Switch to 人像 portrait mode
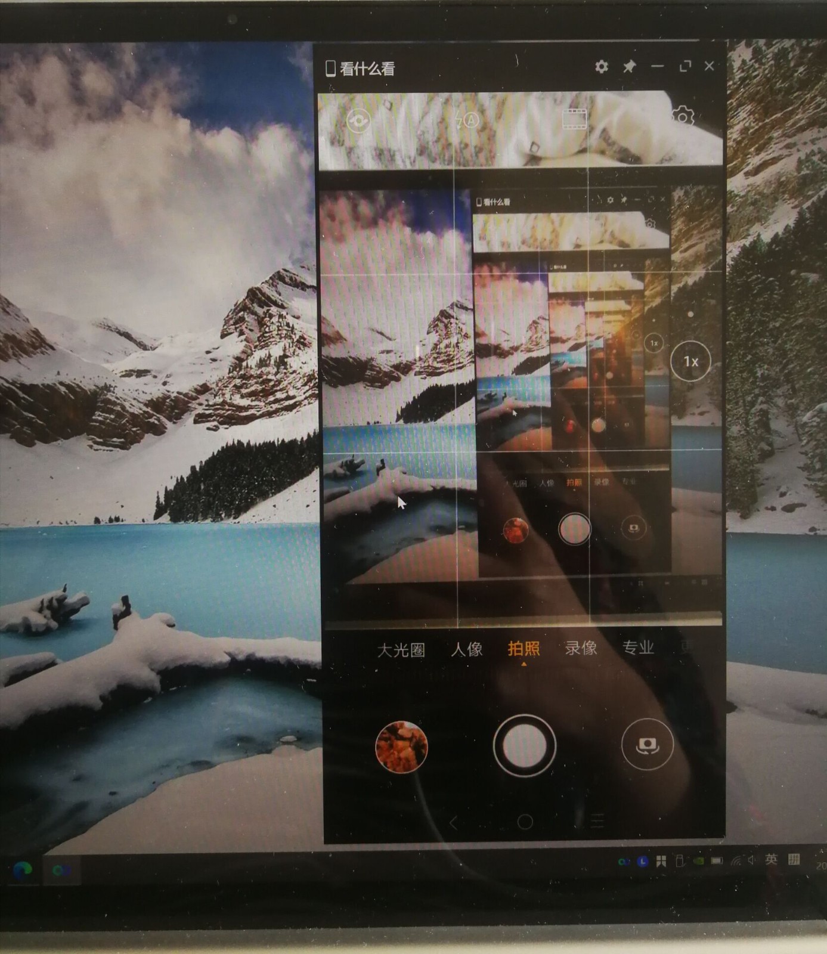827x954 pixels. (x=466, y=649)
